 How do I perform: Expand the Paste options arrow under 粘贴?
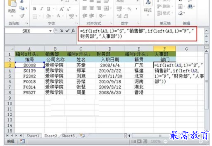[12, 16]
